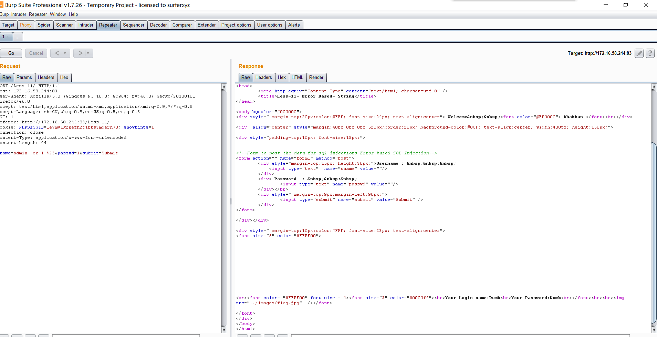Close repeater tab 1 with its x
657x337 pixels.
[9, 37]
